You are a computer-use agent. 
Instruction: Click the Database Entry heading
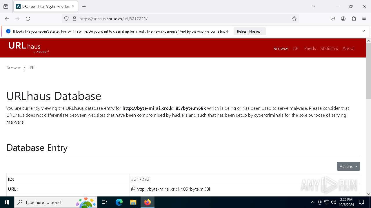click(37, 148)
